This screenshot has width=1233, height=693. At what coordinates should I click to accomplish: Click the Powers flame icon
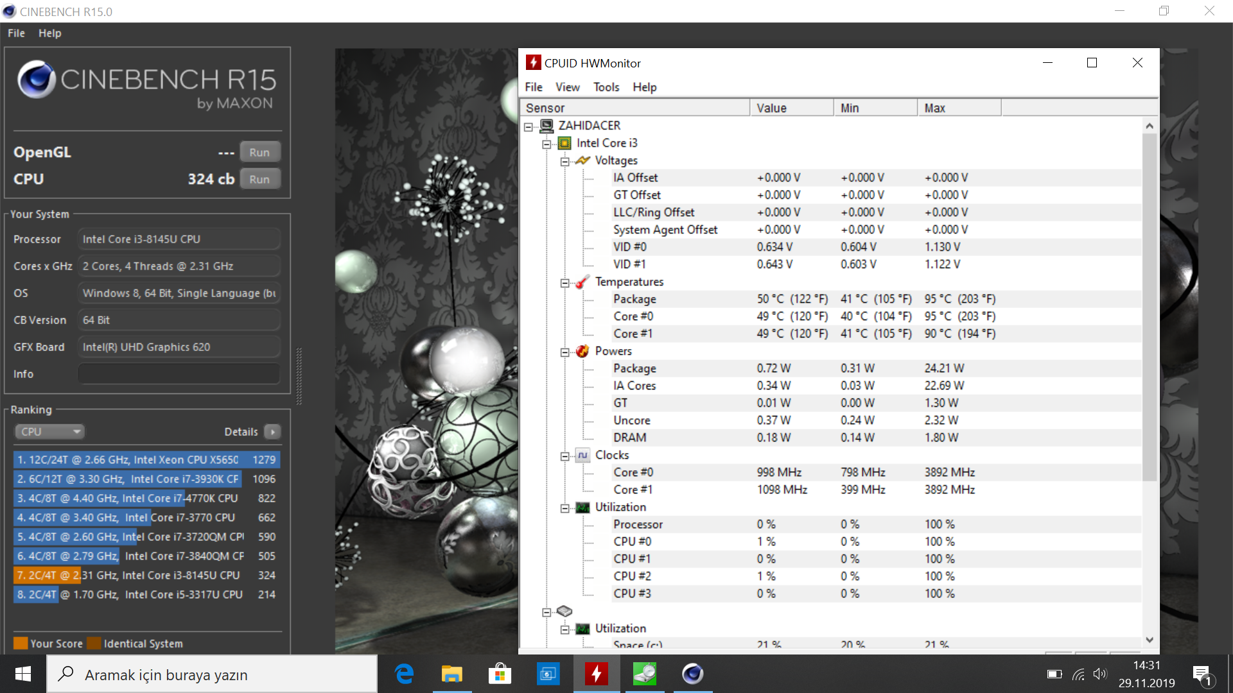[x=582, y=351]
